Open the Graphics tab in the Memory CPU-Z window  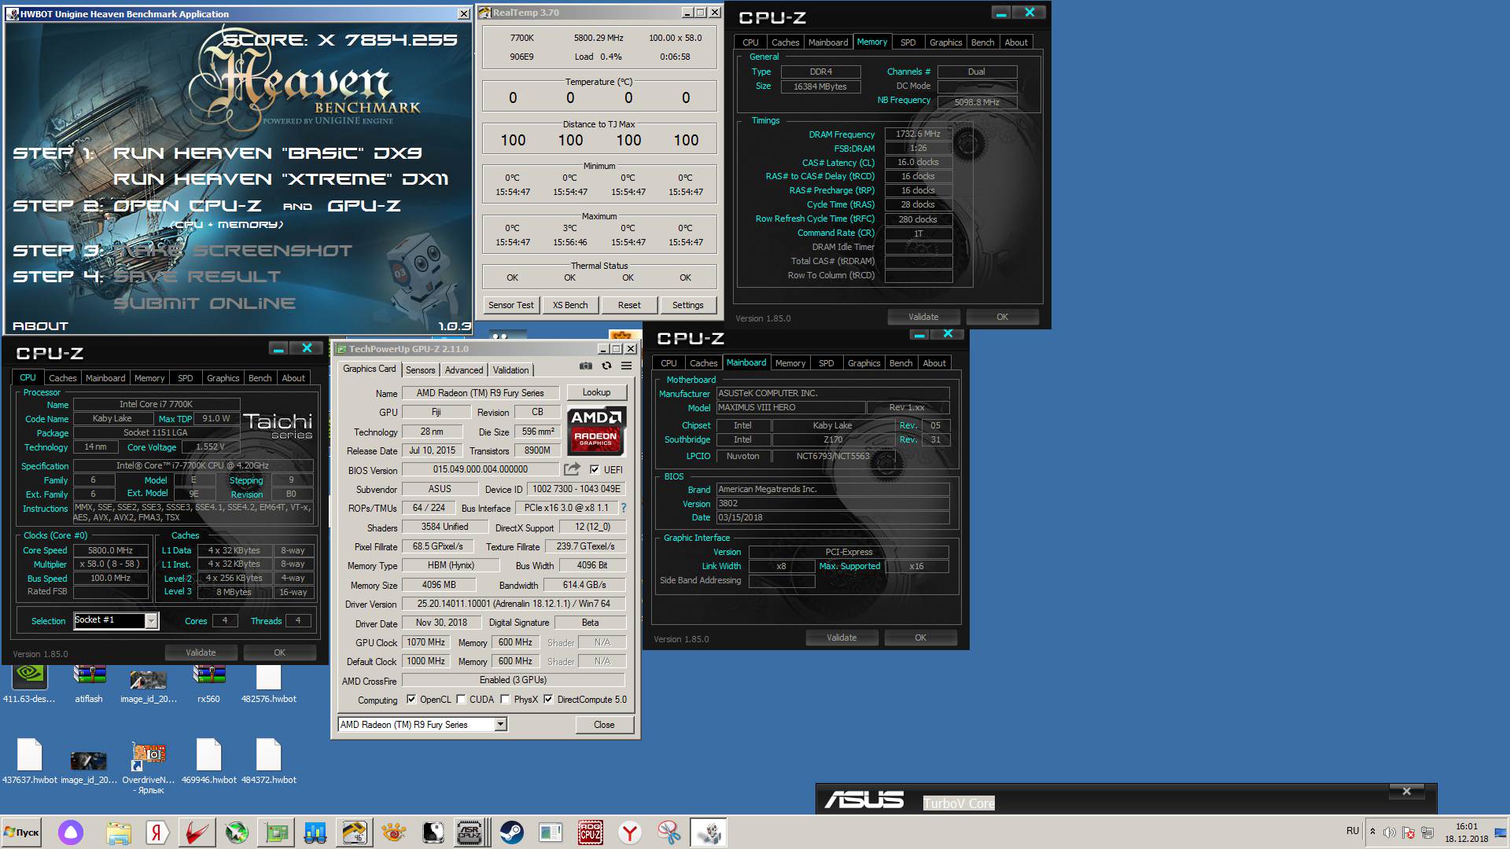945,42
